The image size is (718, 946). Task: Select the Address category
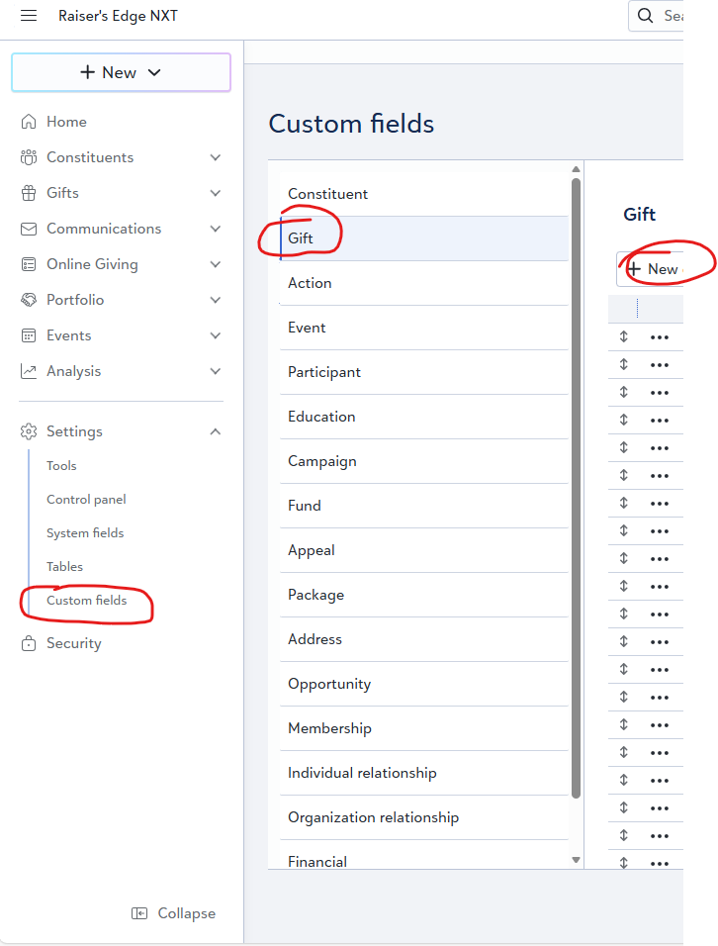tap(424, 639)
